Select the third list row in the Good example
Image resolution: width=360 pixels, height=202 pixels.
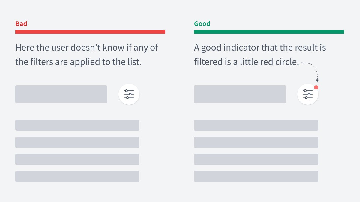coord(256,159)
